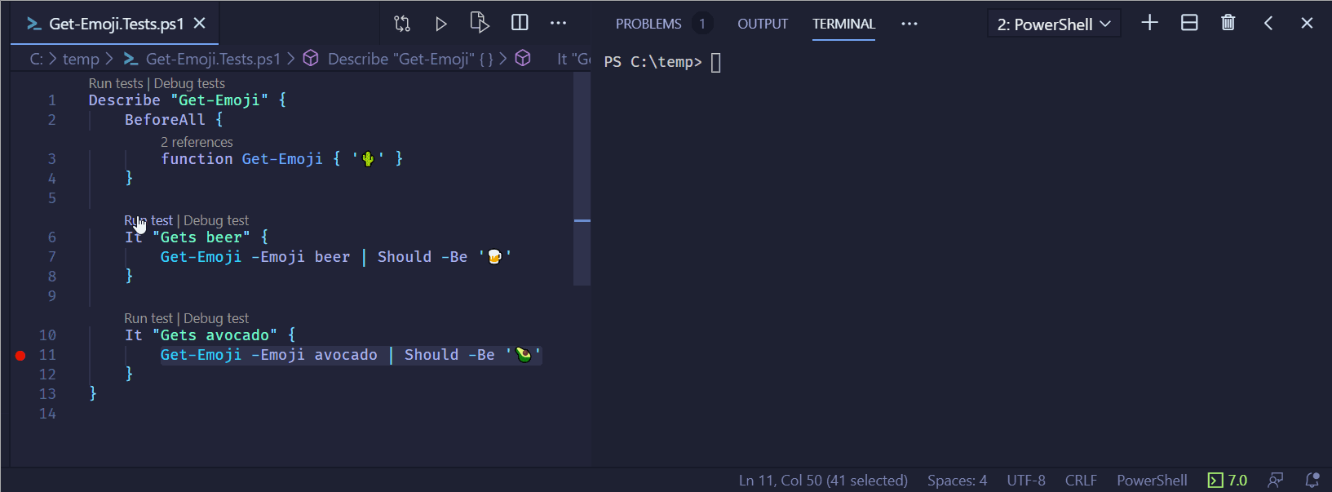
Task: Switch to the OUTPUT tab
Action: click(763, 24)
